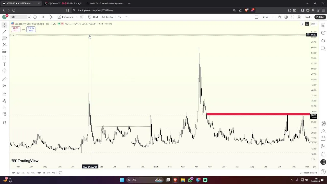327x184 pixels.
Task: Set time range to All
Action: 53,173
